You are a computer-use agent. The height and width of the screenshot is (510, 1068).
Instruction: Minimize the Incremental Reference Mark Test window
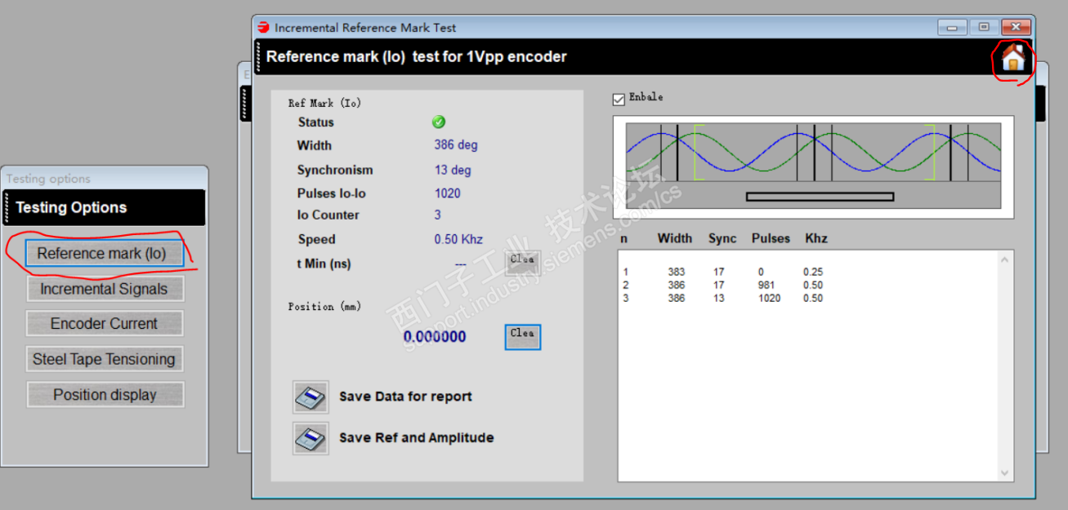[x=952, y=27]
